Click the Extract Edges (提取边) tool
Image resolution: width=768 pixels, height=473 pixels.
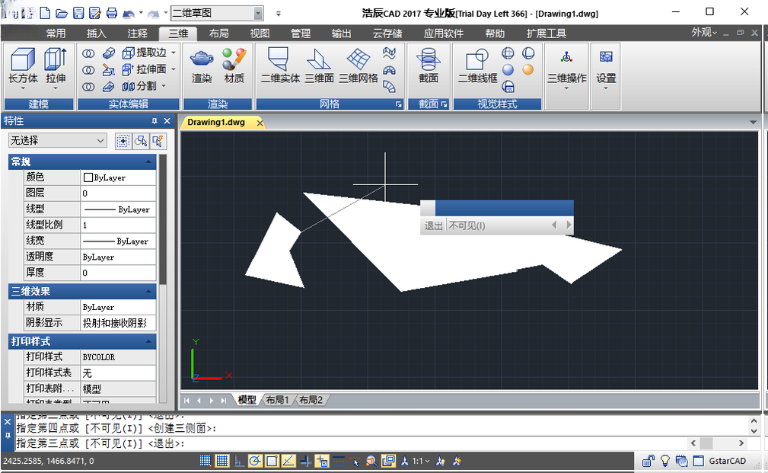tap(145, 53)
